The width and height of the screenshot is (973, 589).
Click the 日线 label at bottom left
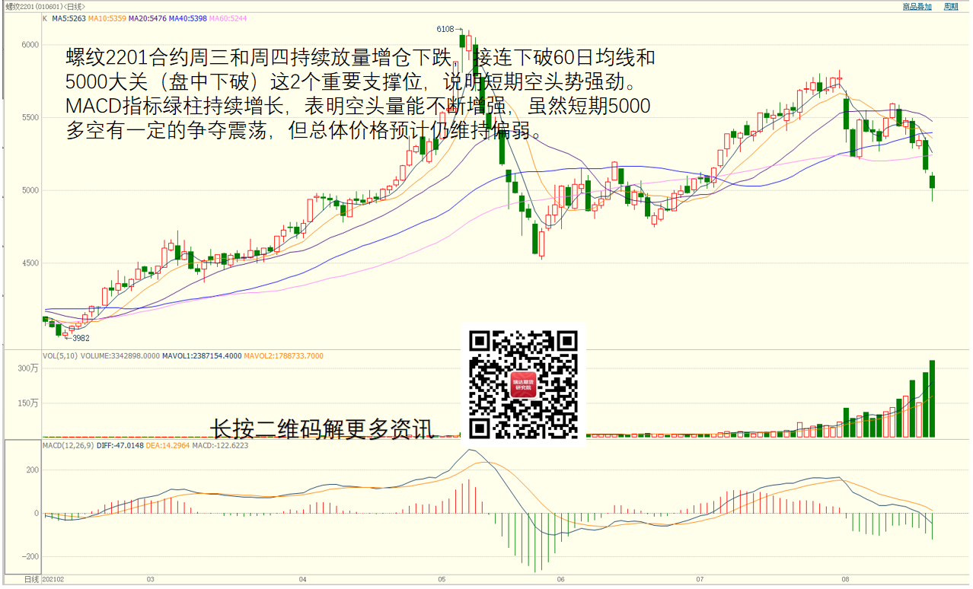[30, 580]
